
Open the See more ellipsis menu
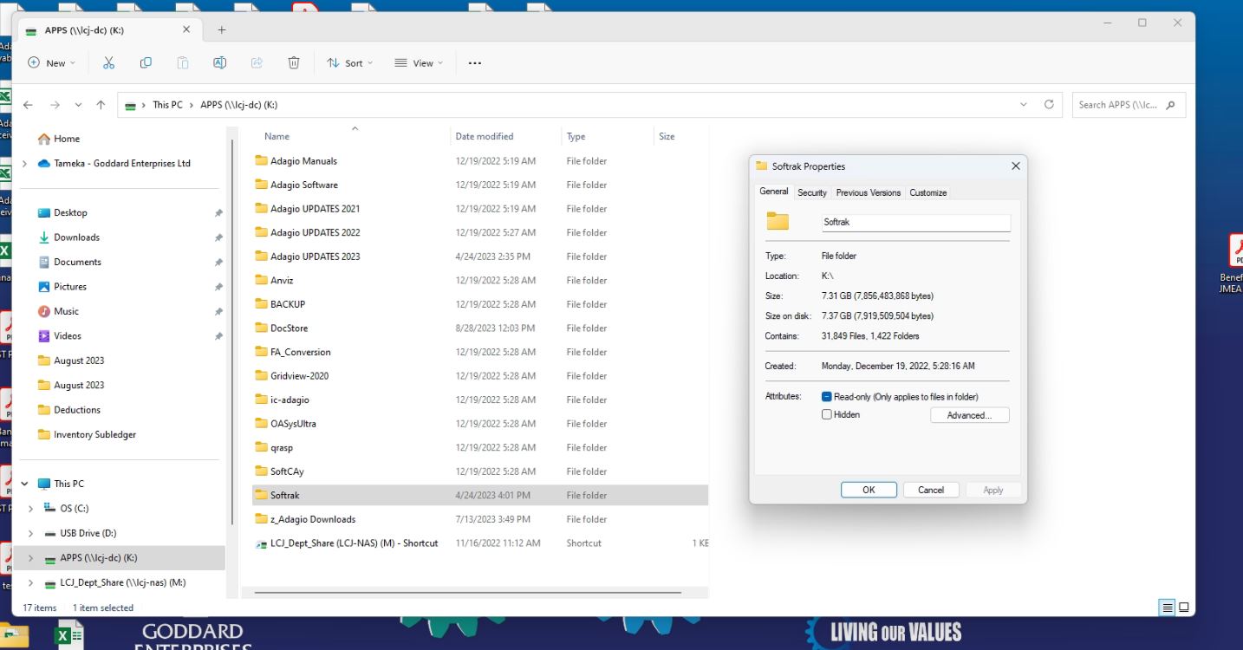point(474,63)
